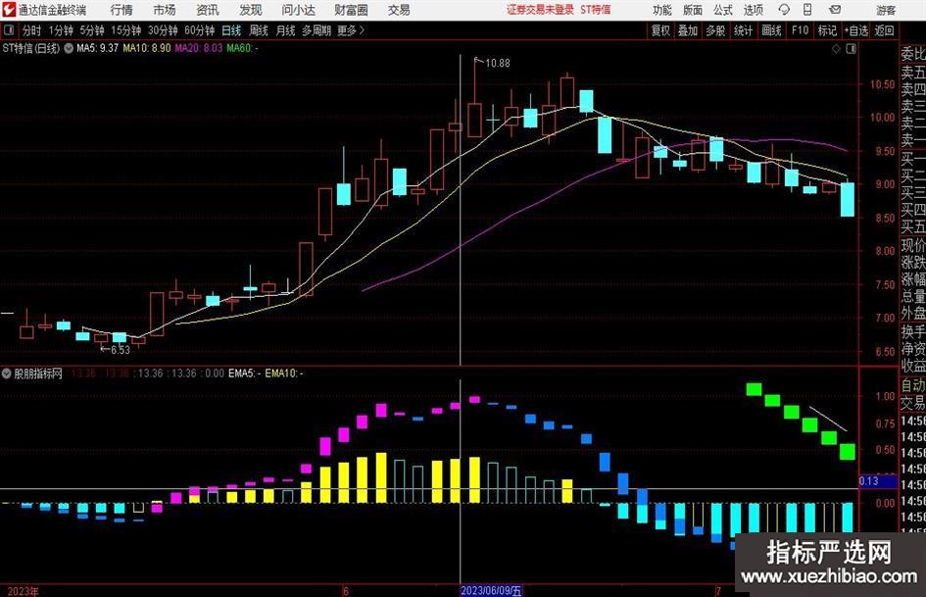Open the 交易 menu

point(399,10)
